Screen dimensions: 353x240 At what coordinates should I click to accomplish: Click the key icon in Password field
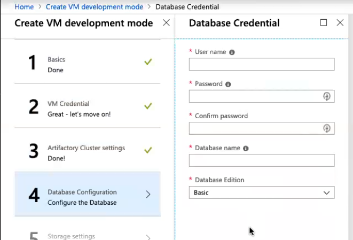click(327, 96)
